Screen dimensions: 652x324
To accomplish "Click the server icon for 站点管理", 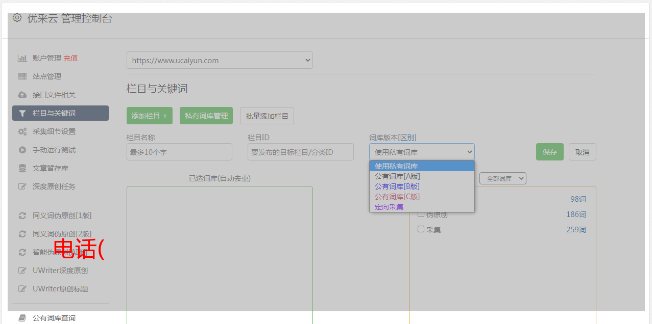I will [22, 76].
